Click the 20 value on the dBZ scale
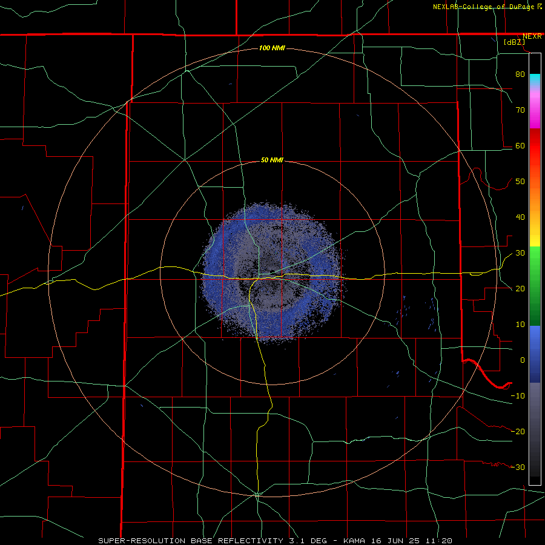Image resolution: width=545 pixels, height=545 pixels. [520, 289]
